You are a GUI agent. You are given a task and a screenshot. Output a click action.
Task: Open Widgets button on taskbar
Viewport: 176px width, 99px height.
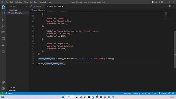tap(2, 97)
